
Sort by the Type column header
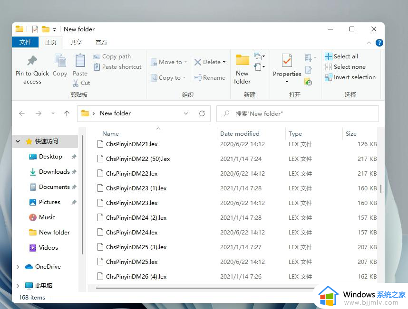(295, 134)
